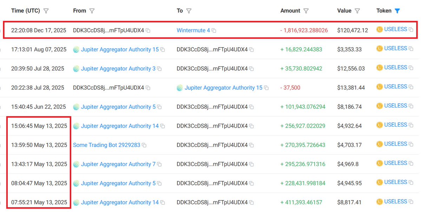
Task: Select timestamp 13:59:50 May 13, 2025
Action: (x=39, y=145)
